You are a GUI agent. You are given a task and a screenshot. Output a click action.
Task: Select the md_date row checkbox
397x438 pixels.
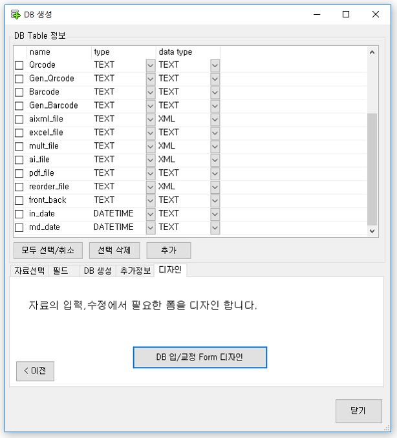pos(19,227)
